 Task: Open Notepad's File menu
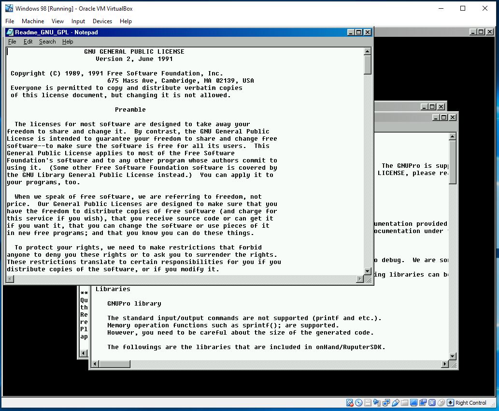coord(12,42)
